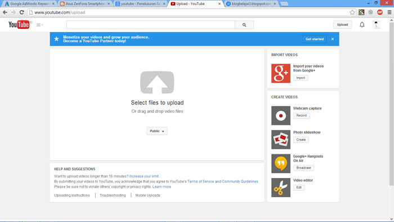Click Broadcast under Hangouts On Air
The width and height of the screenshot is (394, 222).
tap(303, 168)
